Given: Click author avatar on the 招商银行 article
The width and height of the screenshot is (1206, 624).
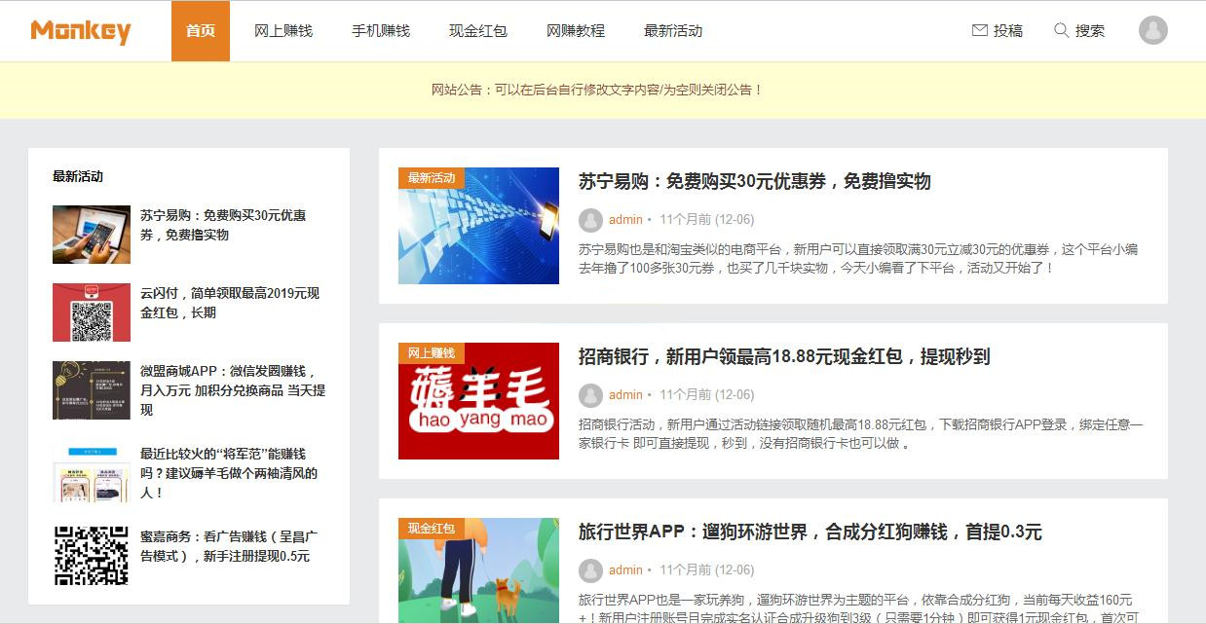Looking at the screenshot, I should click(x=590, y=395).
